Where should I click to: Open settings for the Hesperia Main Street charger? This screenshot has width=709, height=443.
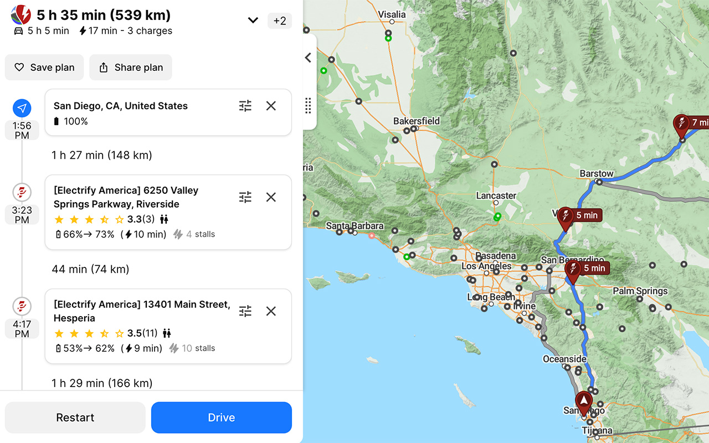[x=245, y=311]
